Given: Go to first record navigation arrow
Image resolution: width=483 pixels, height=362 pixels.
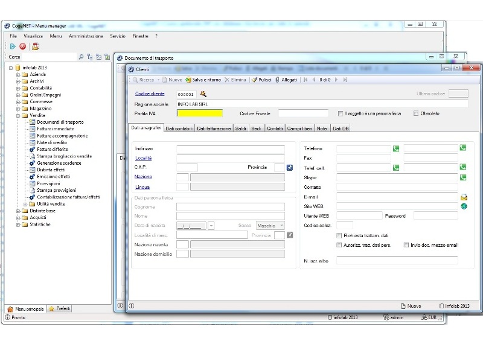Looking at the screenshot, I should click(x=305, y=80).
